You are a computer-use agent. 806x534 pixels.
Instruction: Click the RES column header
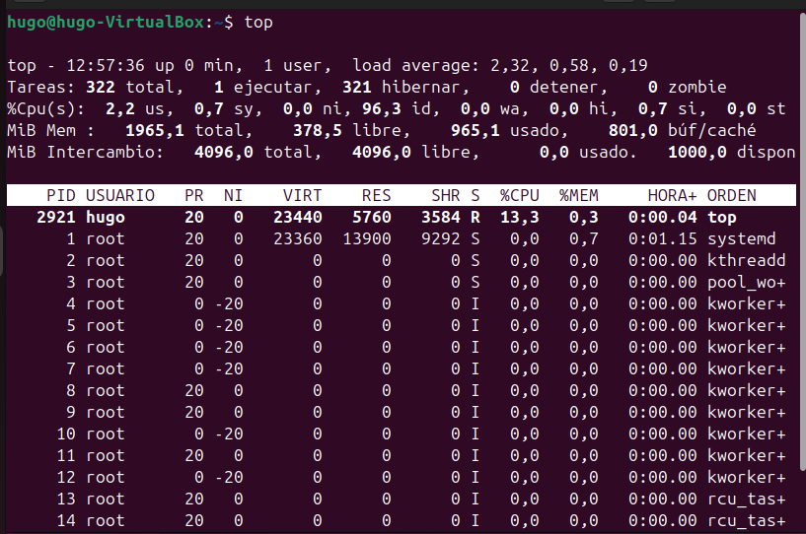376,195
